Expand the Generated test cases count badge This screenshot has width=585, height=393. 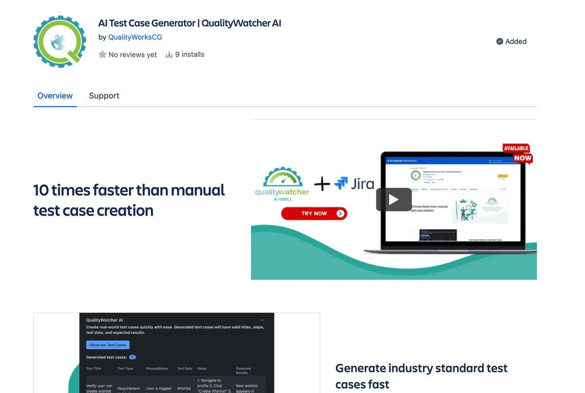pos(132,357)
